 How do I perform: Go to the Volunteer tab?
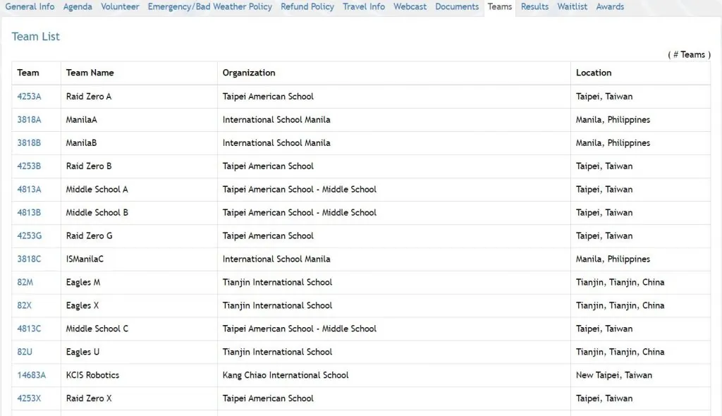point(120,7)
